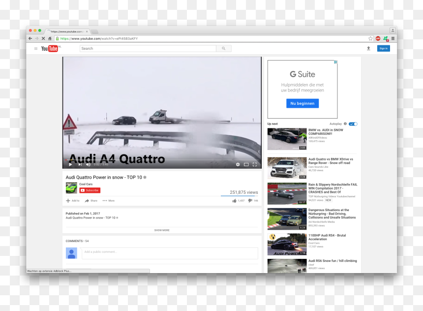Click the user avatar beside comment box
This screenshot has height=311, width=423.
tap(71, 253)
